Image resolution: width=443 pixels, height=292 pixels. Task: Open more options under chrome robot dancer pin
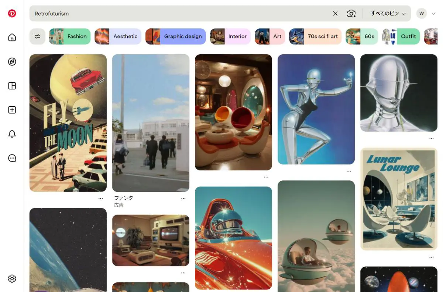(349, 171)
